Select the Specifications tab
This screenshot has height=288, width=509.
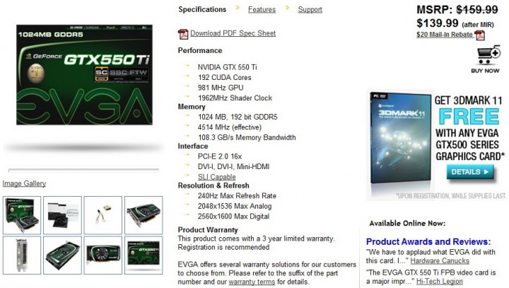point(202,10)
